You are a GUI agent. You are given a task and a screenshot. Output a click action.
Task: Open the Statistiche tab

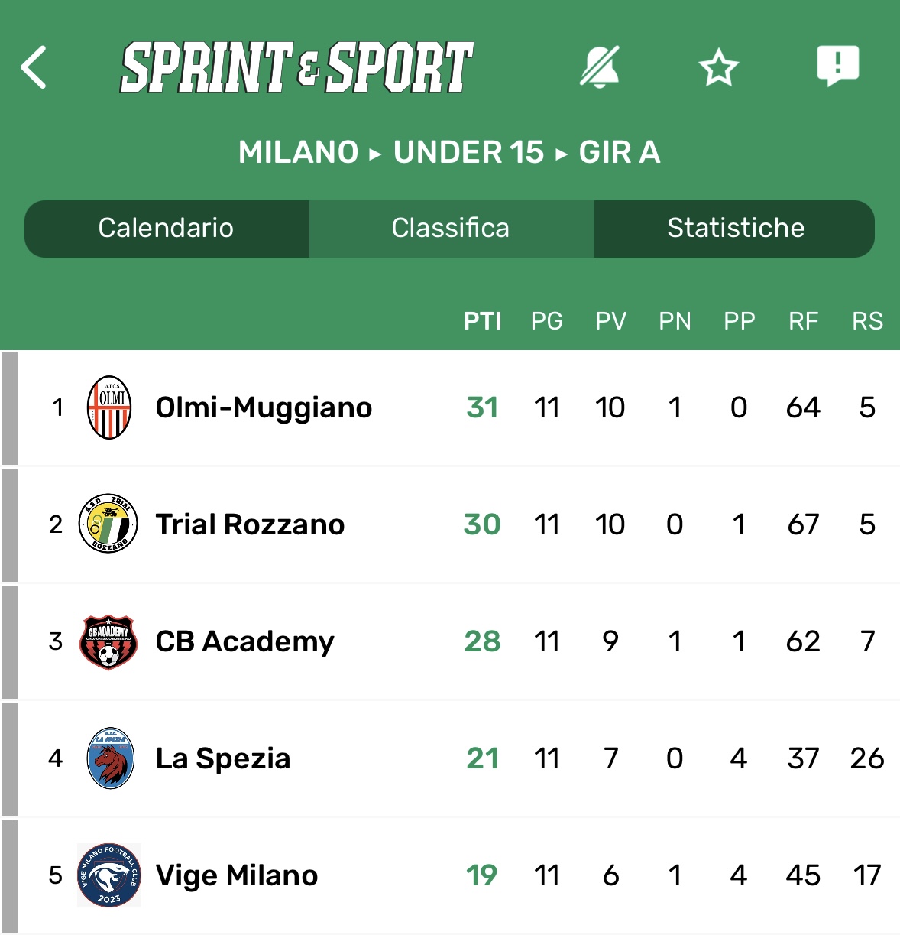(x=735, y=229)
